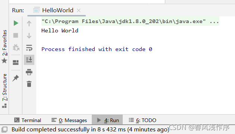This screenshot has width=235, height=134.
Task: Toggle scroll to end of console
Action: 29,60
